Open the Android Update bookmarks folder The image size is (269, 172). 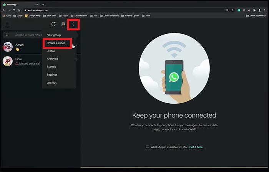[130, 16]
